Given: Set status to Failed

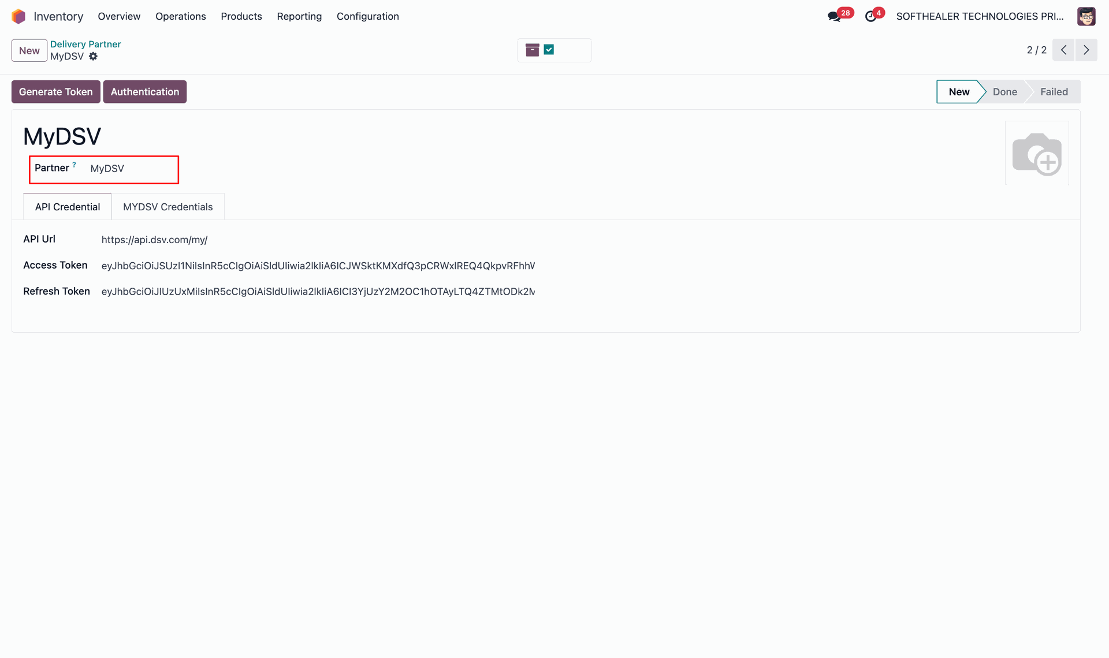Looking at the screenshot, I should tap(1054, 92).
